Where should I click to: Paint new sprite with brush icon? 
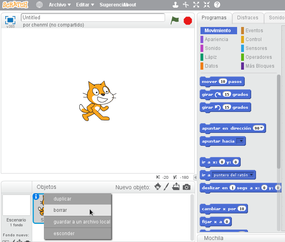(x=166, y=187)
